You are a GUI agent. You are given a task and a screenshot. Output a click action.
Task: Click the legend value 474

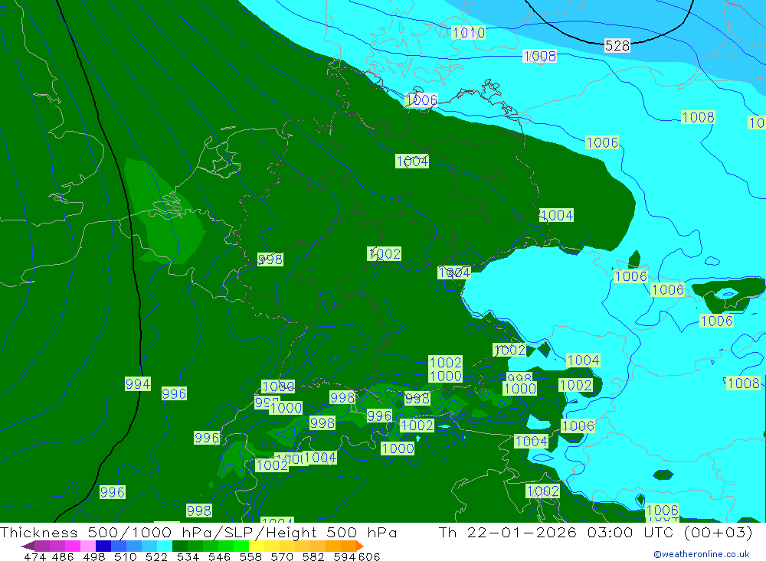tap(34, 556)
